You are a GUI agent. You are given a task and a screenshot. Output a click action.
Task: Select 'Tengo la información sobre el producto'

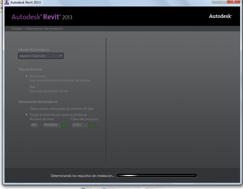(x=26, y=114)
